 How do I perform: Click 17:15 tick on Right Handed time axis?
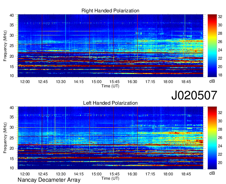pos(150,82)
